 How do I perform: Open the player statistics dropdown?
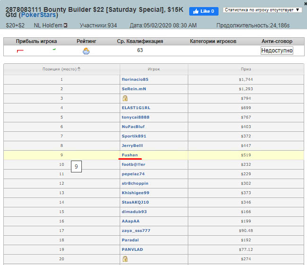(x=263, y=9)
